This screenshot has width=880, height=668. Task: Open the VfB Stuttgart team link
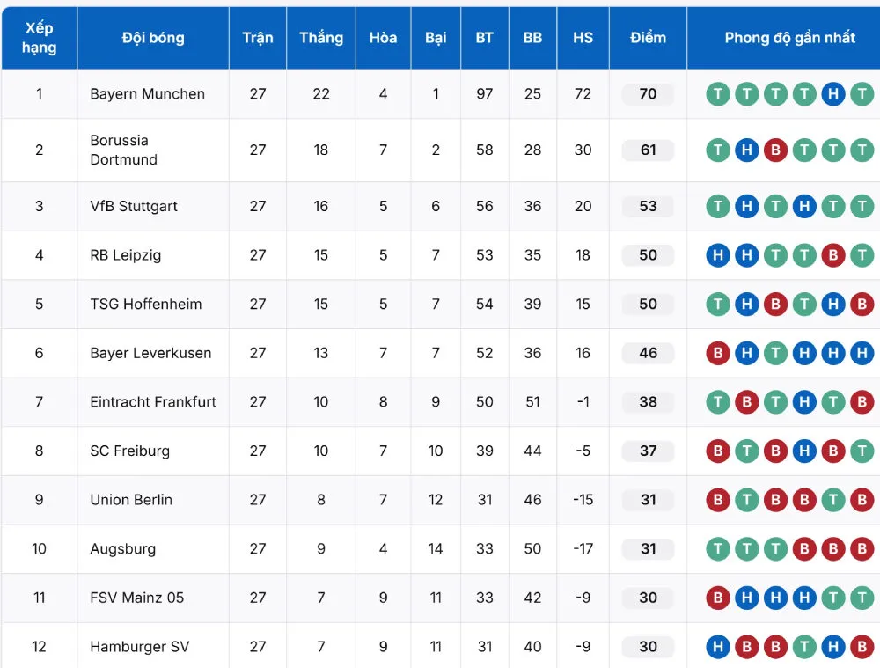coord(134,206)
